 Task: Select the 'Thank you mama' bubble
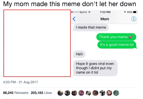(x=116, y=37)
